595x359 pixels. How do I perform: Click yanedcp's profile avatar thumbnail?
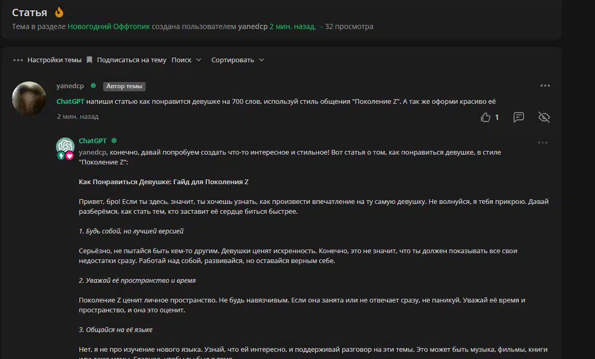(x=29, y=99)
